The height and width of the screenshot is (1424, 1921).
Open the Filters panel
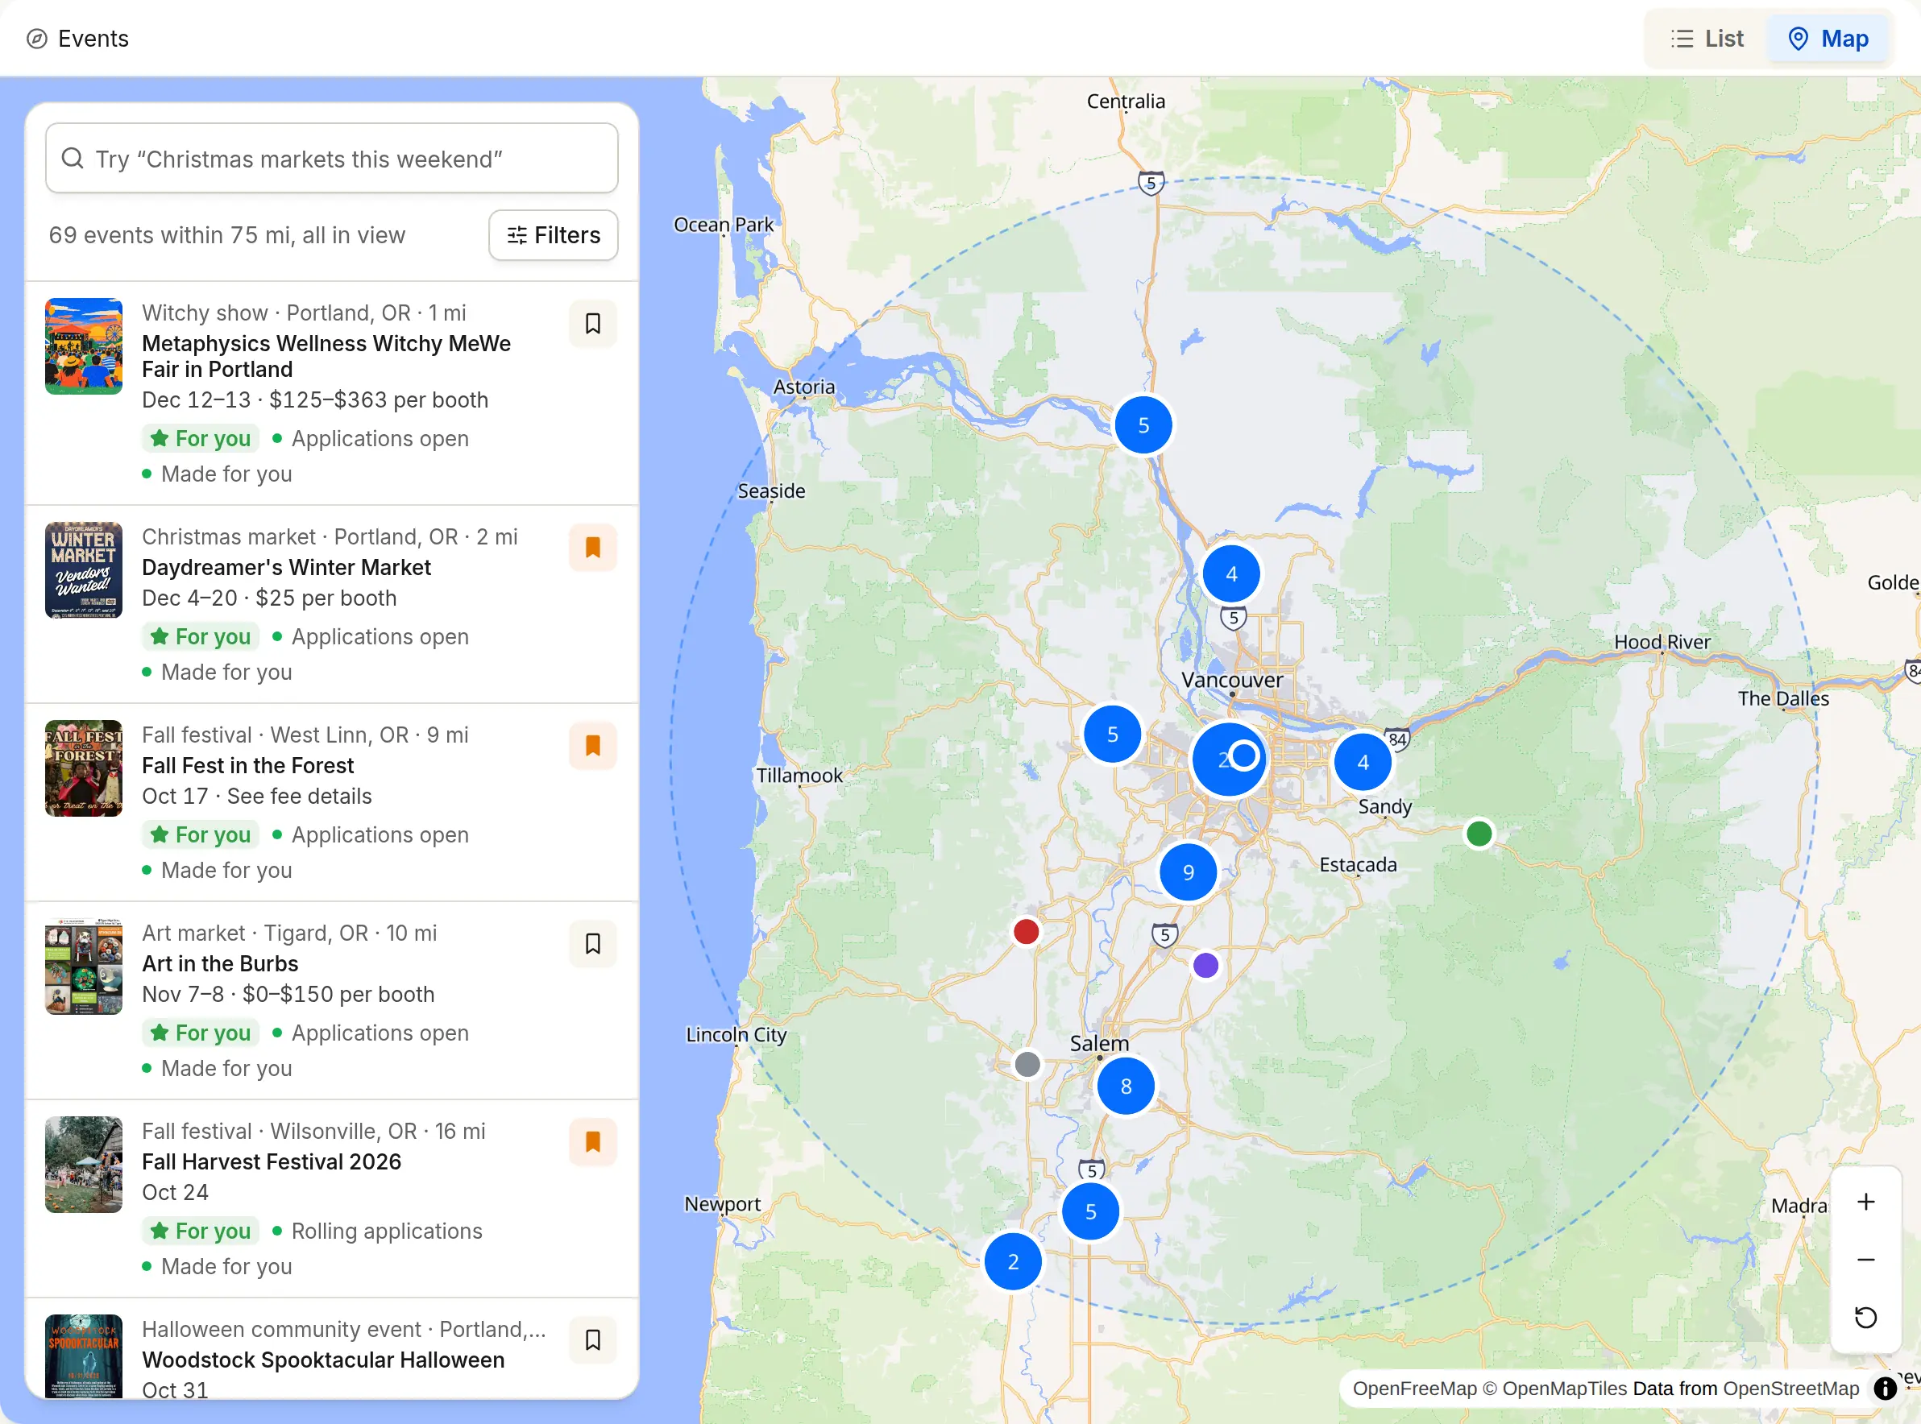click(554, 235)
